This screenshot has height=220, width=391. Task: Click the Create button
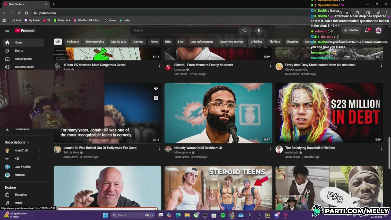pyautogui.click(x=351, y=30)
